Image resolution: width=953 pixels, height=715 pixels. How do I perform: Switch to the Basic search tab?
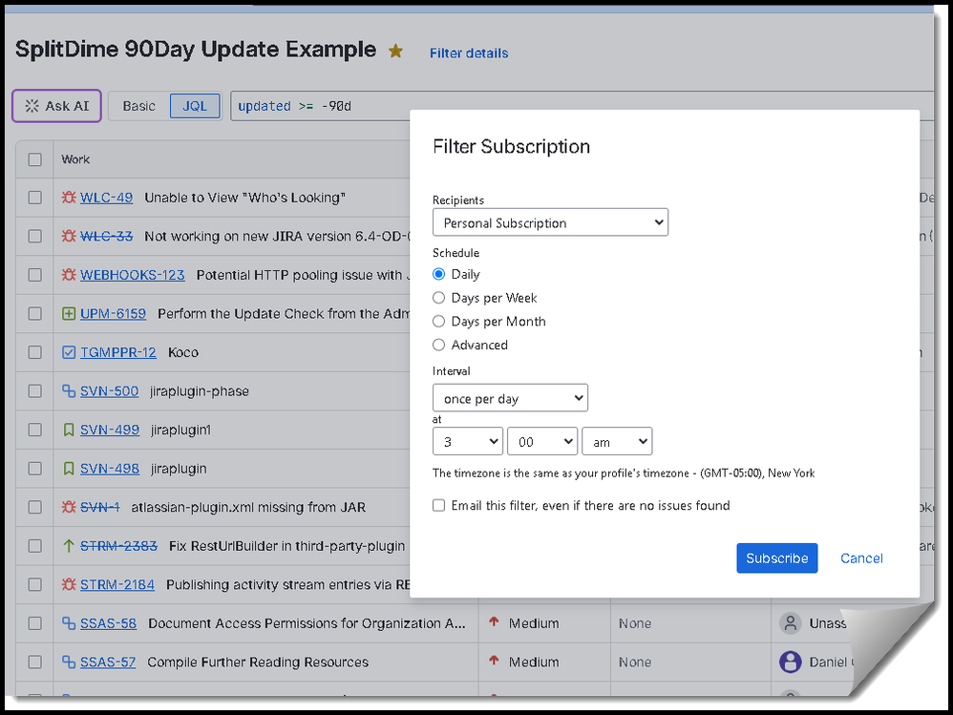click(x=138, y=105)
